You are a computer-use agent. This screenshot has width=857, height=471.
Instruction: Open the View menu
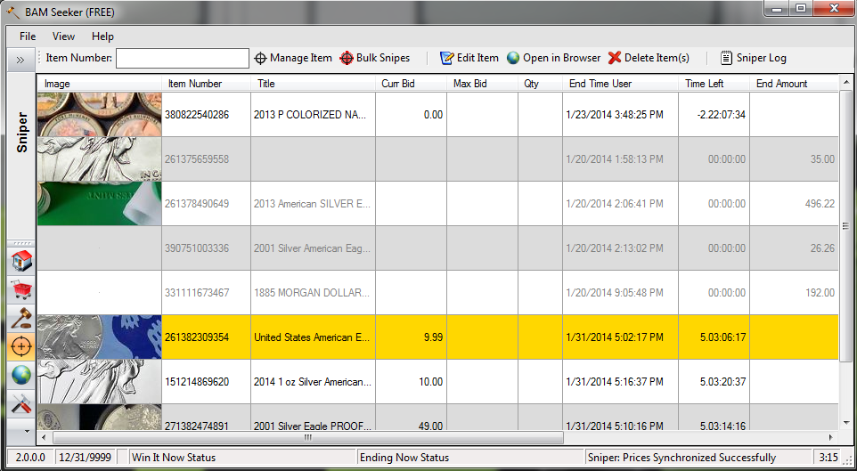click(63, 37)
